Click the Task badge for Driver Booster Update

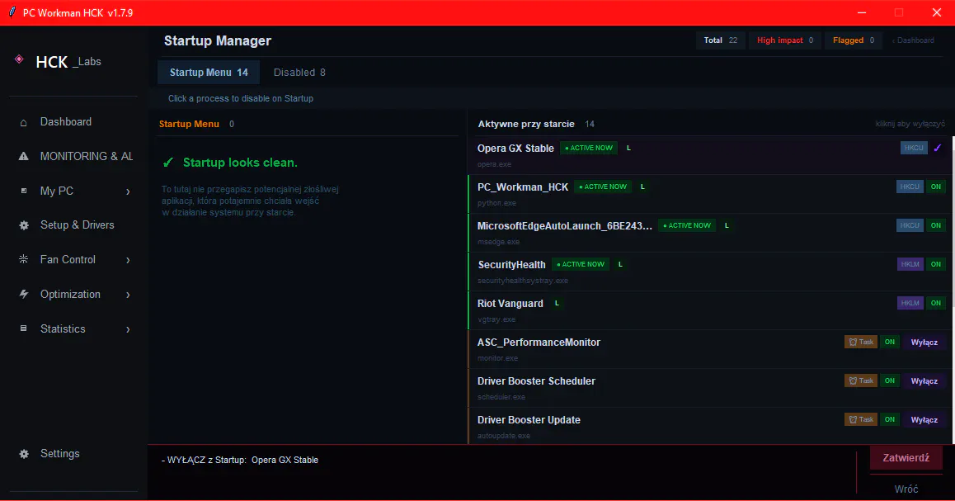861,419
